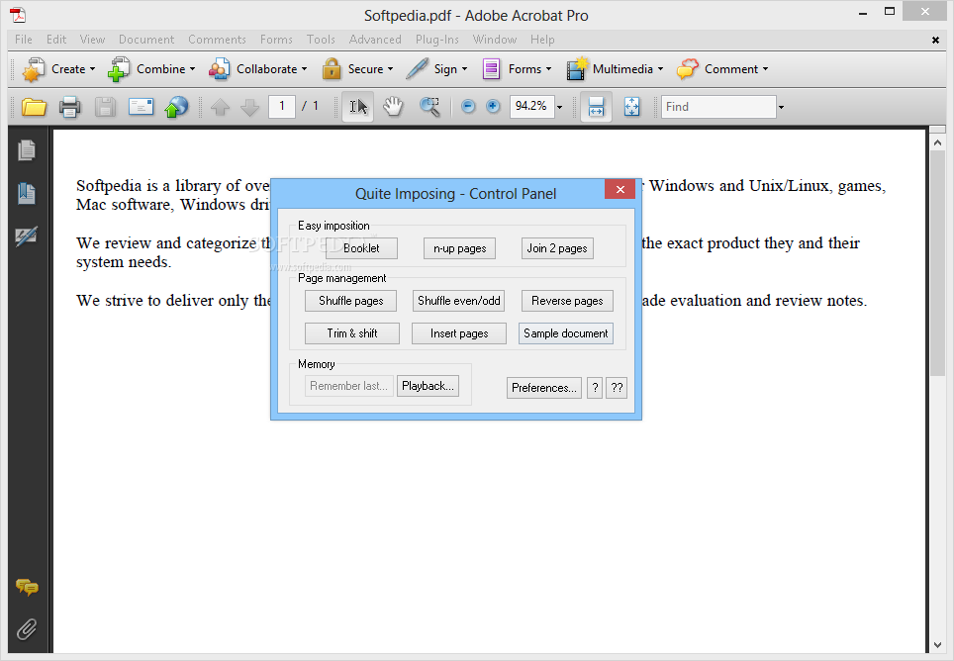Viewport: 954px width, 661px height.
Task: Click the Shuffle even/odd button
Action: pos(459,301)
